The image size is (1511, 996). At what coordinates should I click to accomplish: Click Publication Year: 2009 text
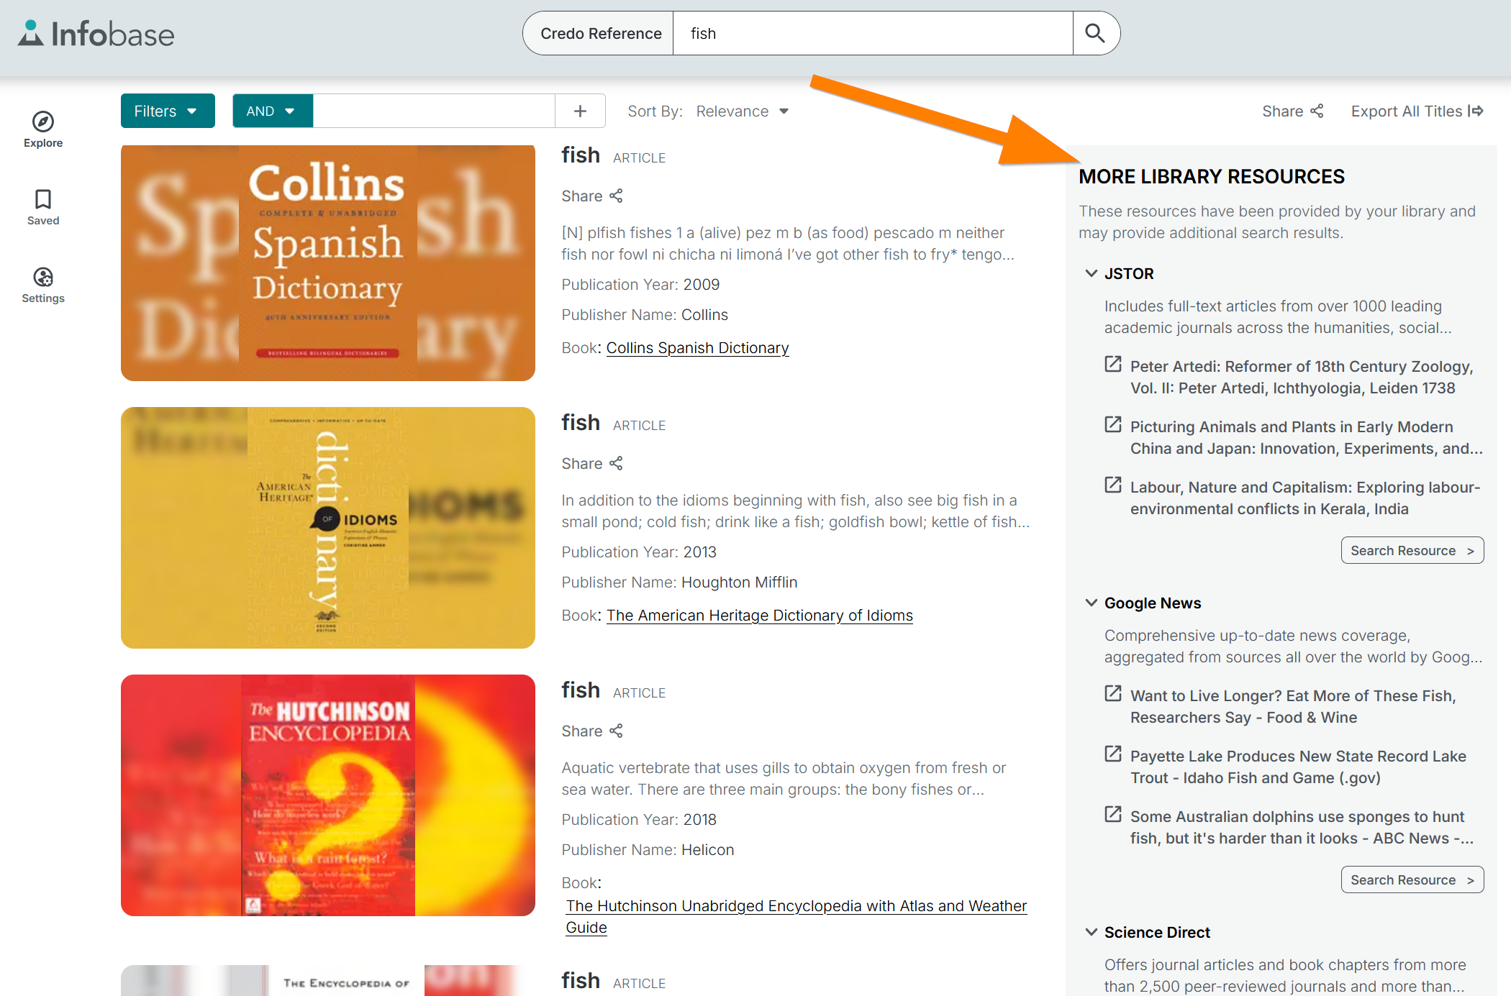640,285
